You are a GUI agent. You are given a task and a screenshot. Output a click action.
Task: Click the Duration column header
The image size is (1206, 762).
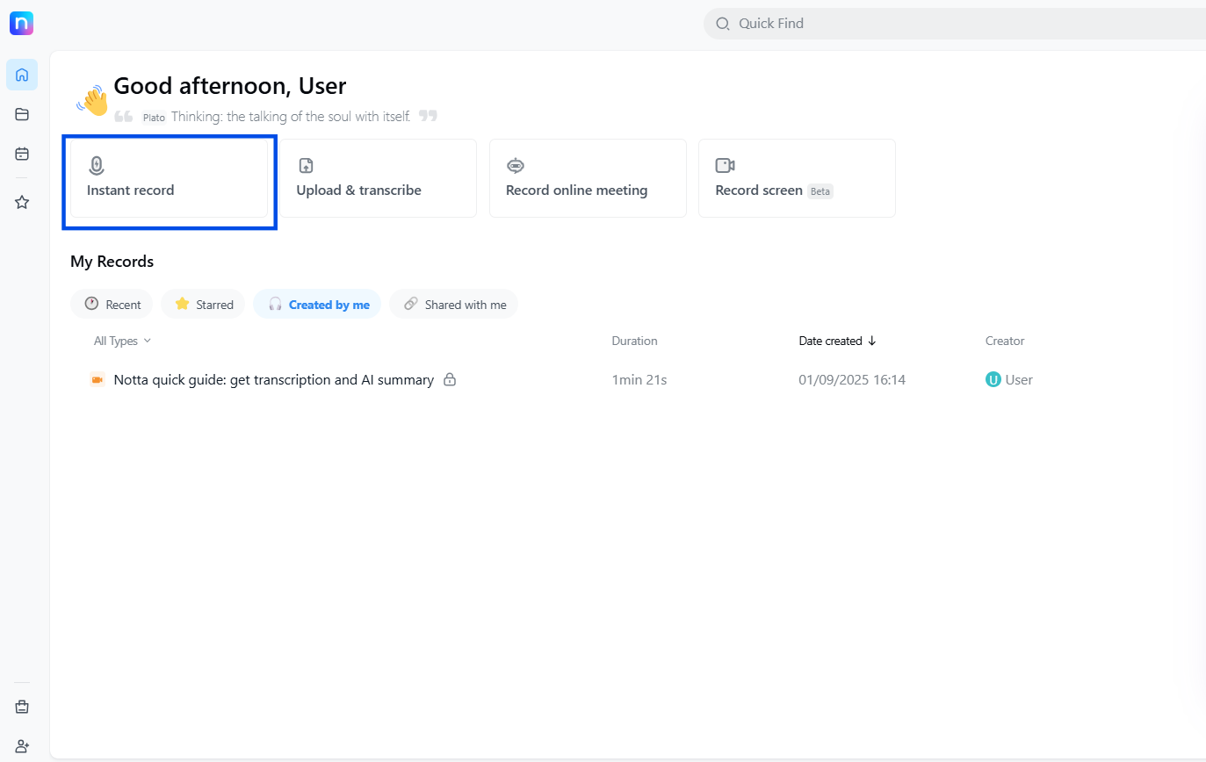coord(634,341)
